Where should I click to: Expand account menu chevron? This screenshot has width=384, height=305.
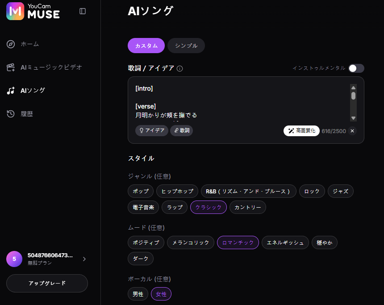coord(84,259)
